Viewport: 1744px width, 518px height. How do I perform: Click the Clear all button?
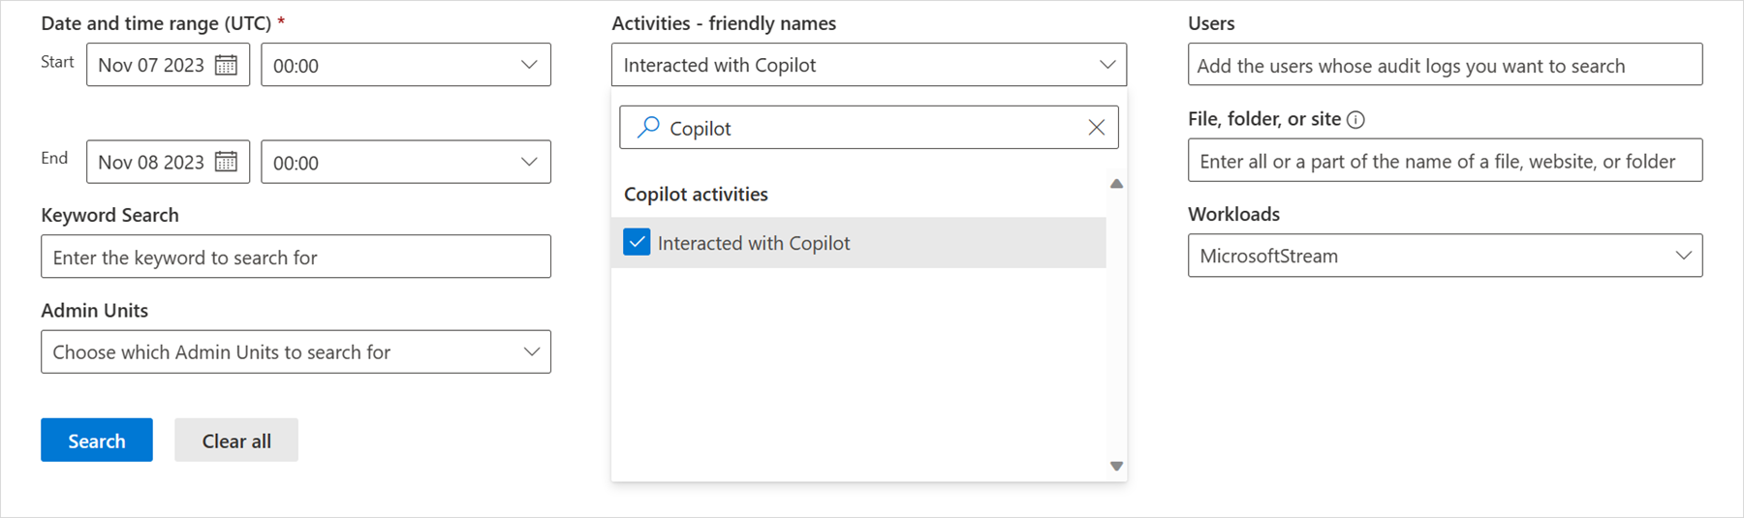(x=236, y=441)
